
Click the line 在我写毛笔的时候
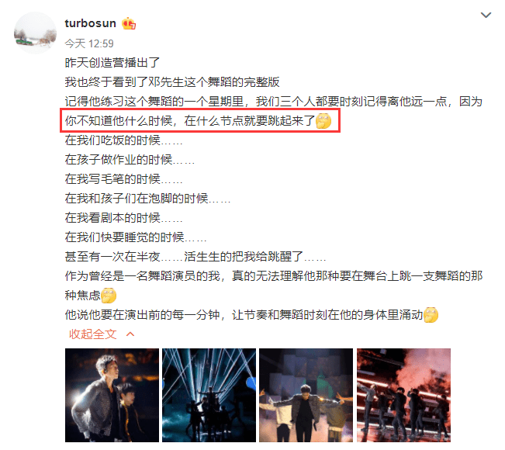(x=123, y=178)
